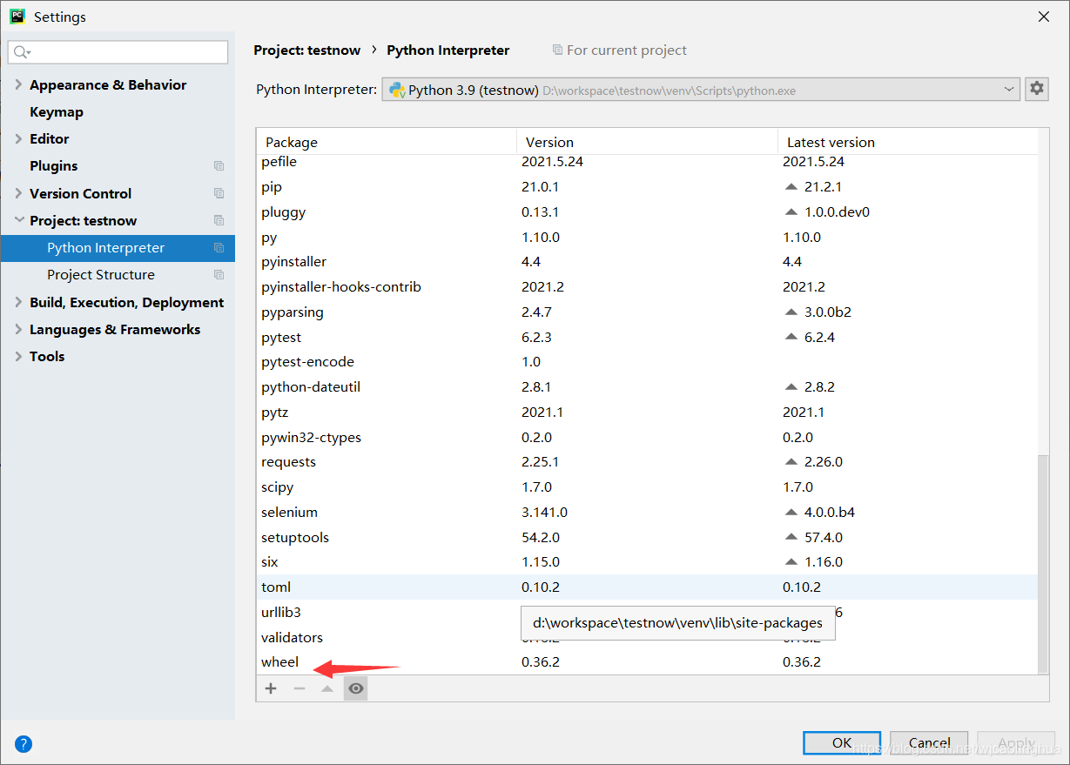The width and height of the screenshot is (1070, 765).
Task: Click the install package plus icon
Action: [271, 688]
